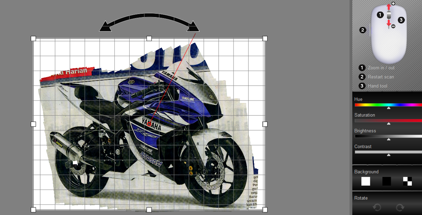The width and height of the screenshot is (422, 215).
Task: Click the rainbow Hue color bar
Action: pyautogui.click(x=388, y=105)
